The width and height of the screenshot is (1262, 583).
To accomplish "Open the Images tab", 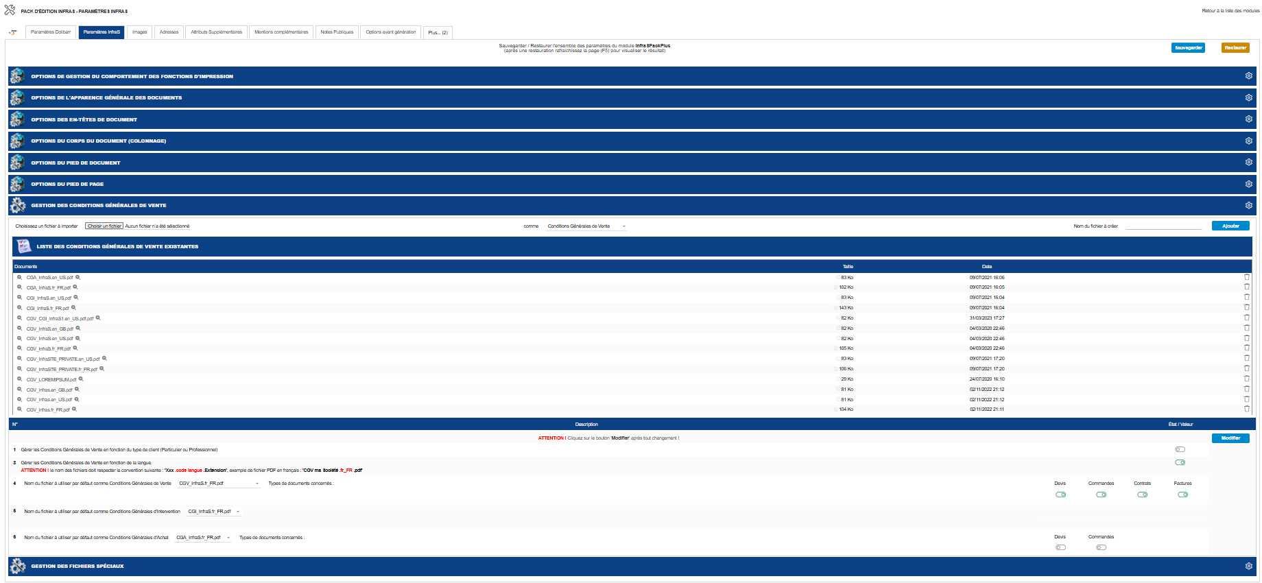I will coord(140,32).
